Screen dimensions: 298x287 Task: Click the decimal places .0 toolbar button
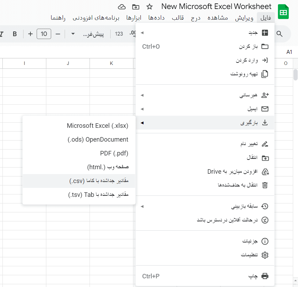click(x=133, y=33)
